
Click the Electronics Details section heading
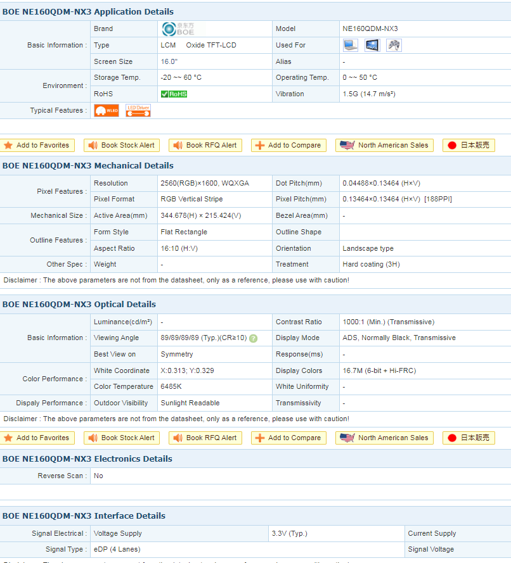(x=87, y=459)
